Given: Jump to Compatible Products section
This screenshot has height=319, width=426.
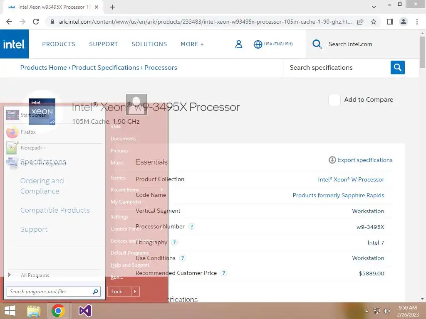Looking at the screenshot, I should coord(55,210).
